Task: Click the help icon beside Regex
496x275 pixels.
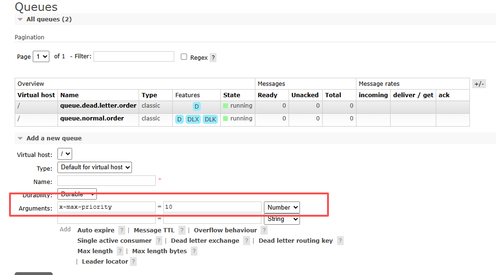Action: [x=213, y=57]
